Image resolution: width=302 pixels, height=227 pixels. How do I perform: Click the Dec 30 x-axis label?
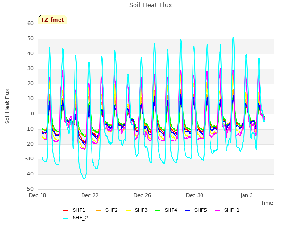pos(194,195)
